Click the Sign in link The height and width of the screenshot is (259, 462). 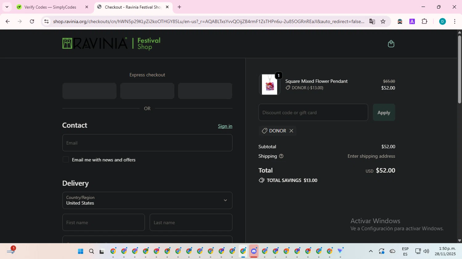225,126
